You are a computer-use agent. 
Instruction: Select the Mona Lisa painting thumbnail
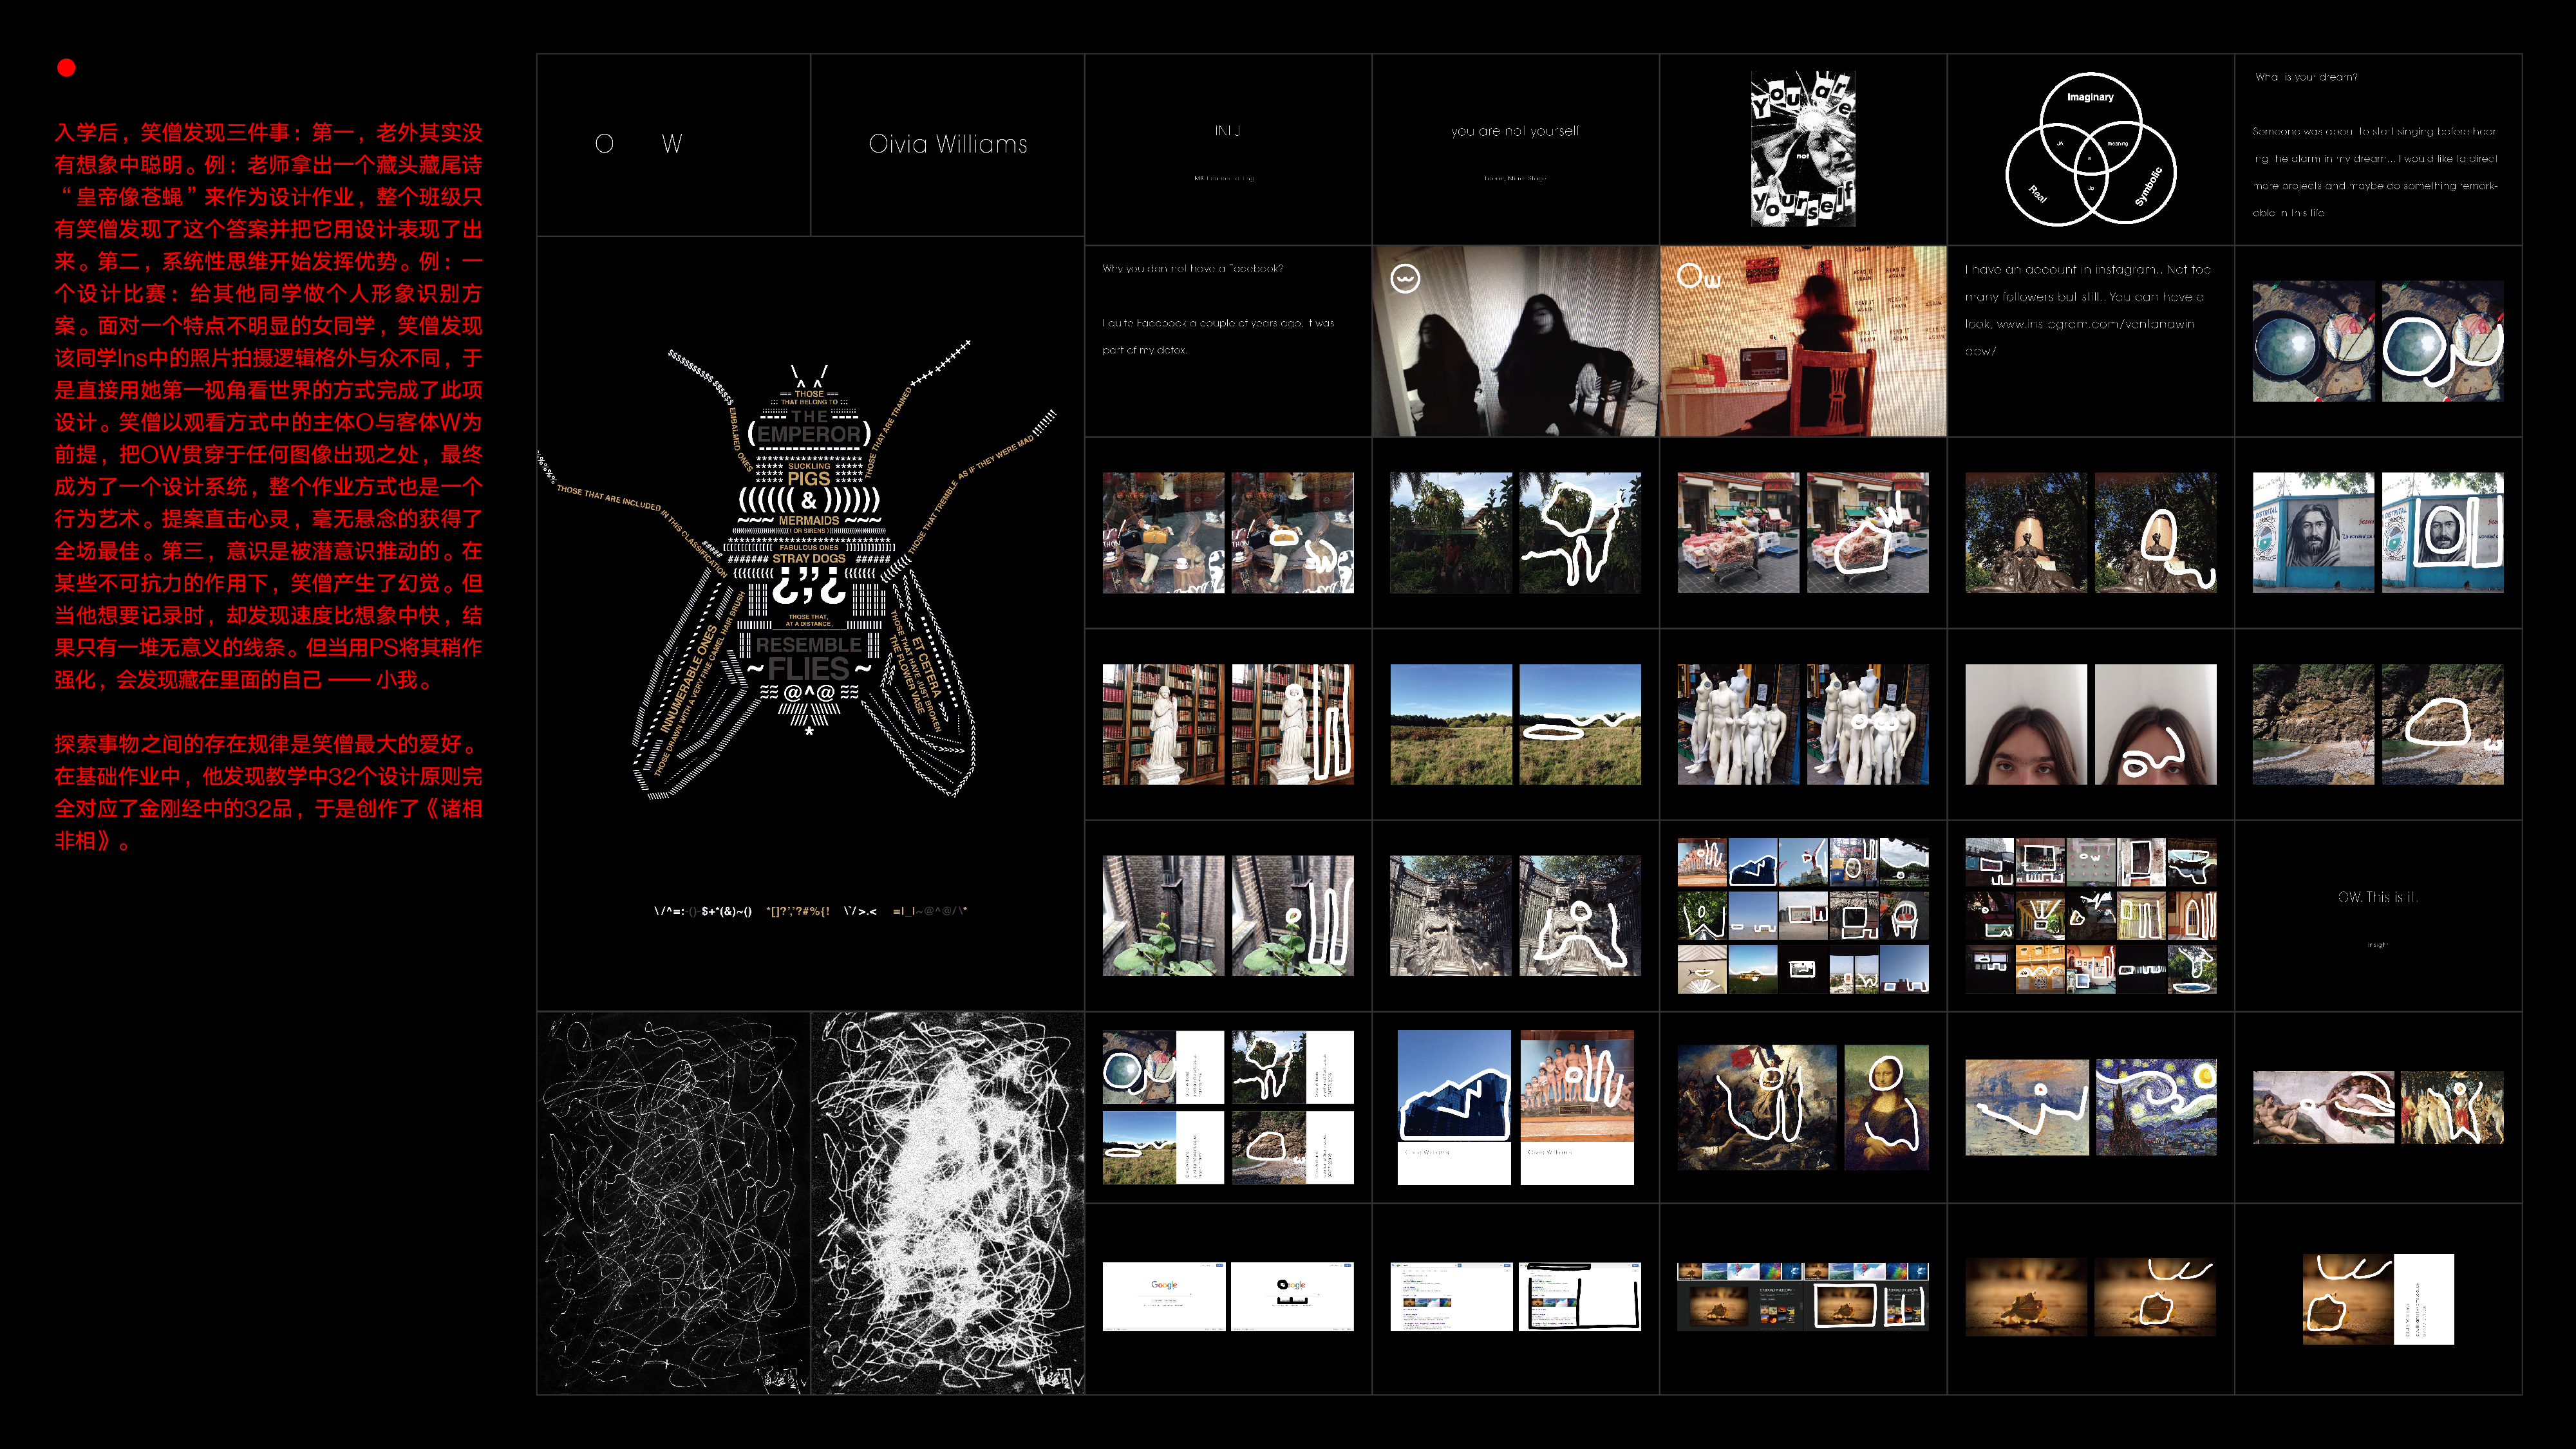(1886, 1107)
